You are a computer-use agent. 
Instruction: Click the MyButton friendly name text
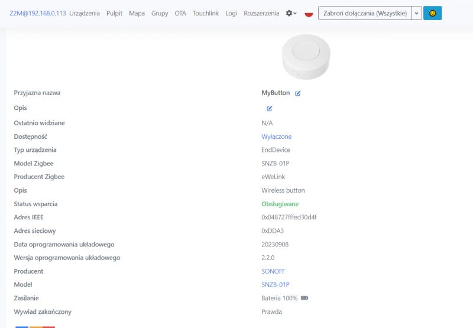tap(276, 93)
